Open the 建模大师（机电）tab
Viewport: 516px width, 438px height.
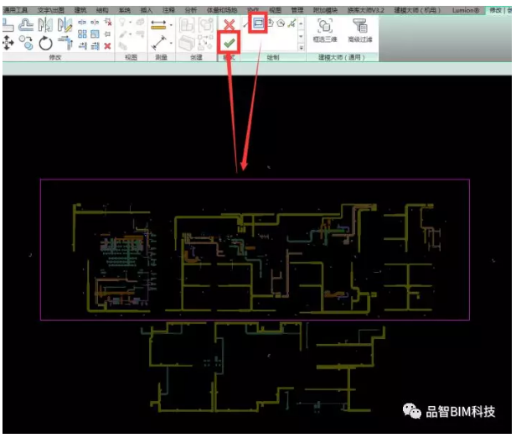tap(417, 11)
